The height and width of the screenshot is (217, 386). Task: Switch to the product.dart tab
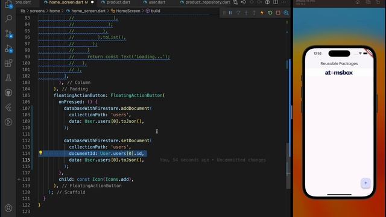tap(118, 2)
